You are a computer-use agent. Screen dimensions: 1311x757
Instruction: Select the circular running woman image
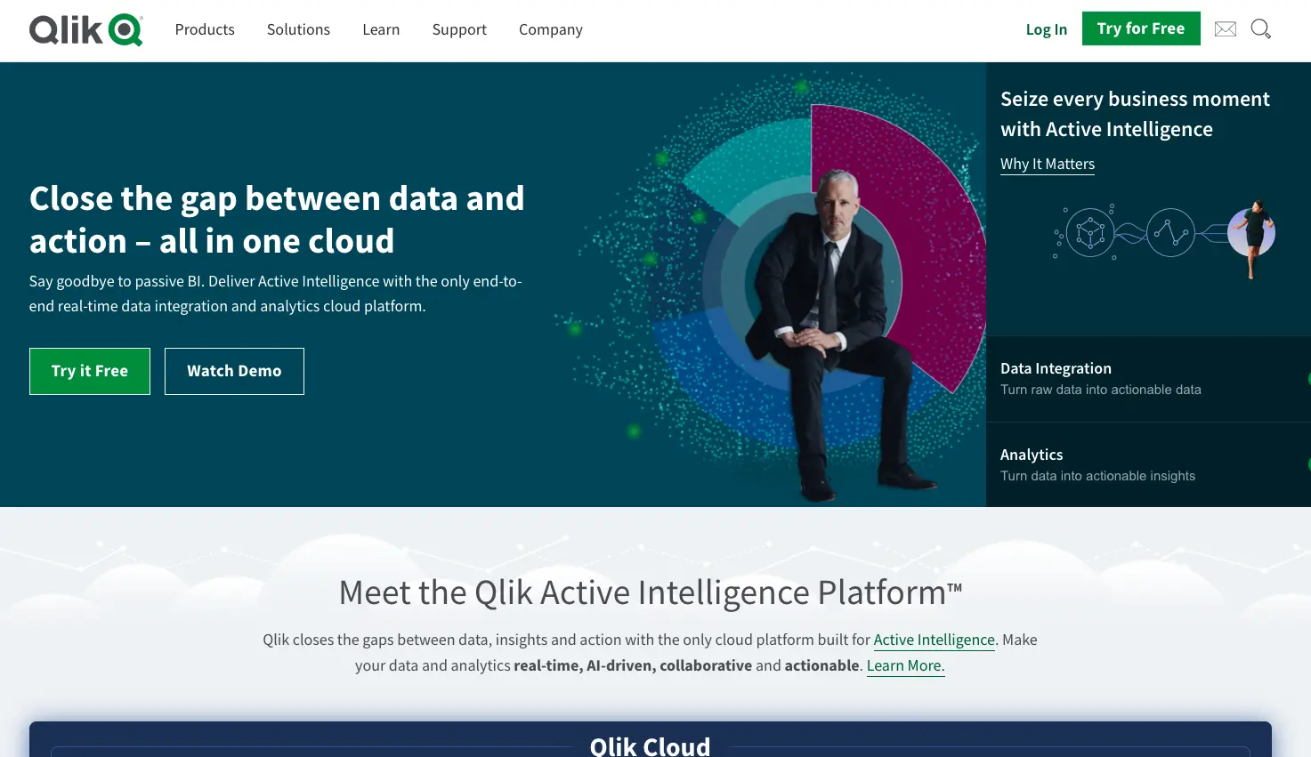(1250, 233)
